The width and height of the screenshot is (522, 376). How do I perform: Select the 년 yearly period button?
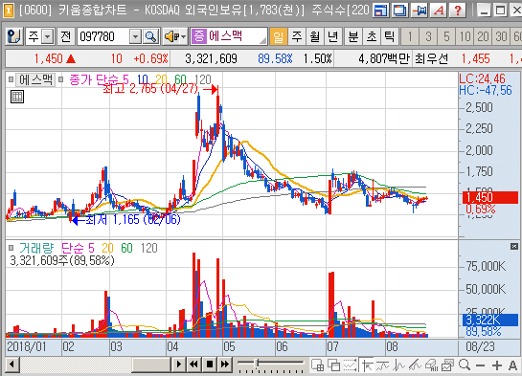332,36
